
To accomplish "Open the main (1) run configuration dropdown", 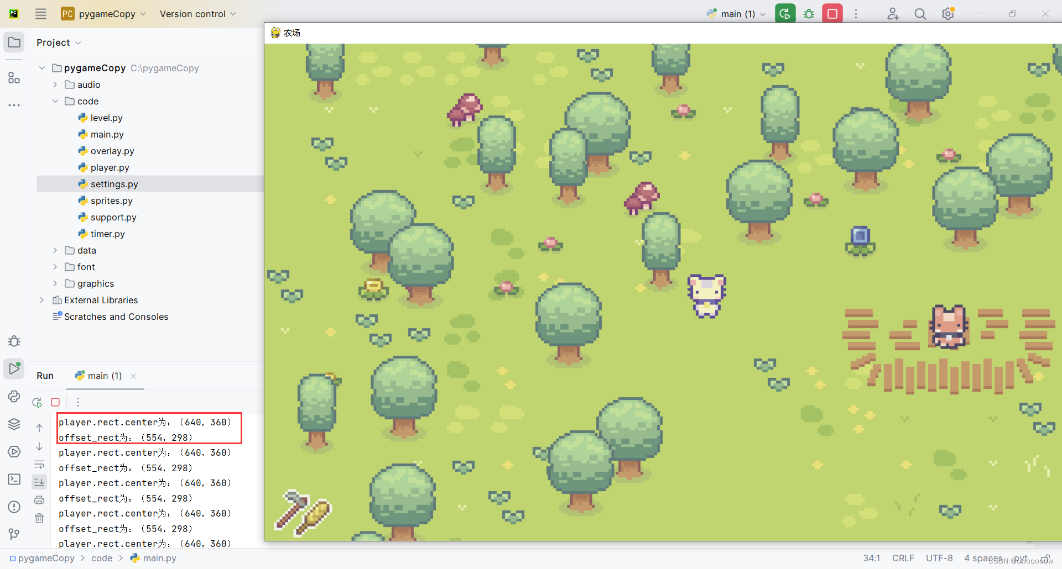I will pos(736,14).
